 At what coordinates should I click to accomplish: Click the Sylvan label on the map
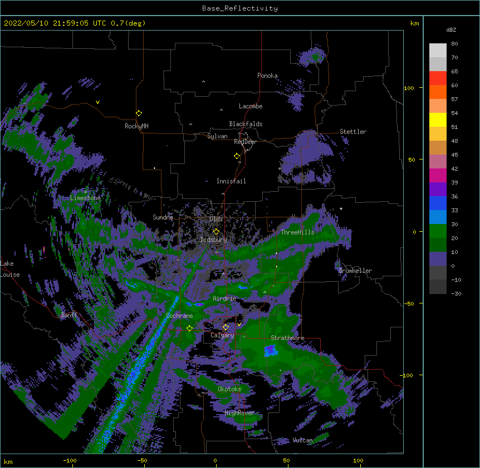click(x=217, y=136)
